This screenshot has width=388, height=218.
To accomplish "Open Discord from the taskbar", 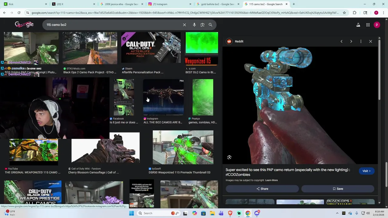I will point(257,213).
